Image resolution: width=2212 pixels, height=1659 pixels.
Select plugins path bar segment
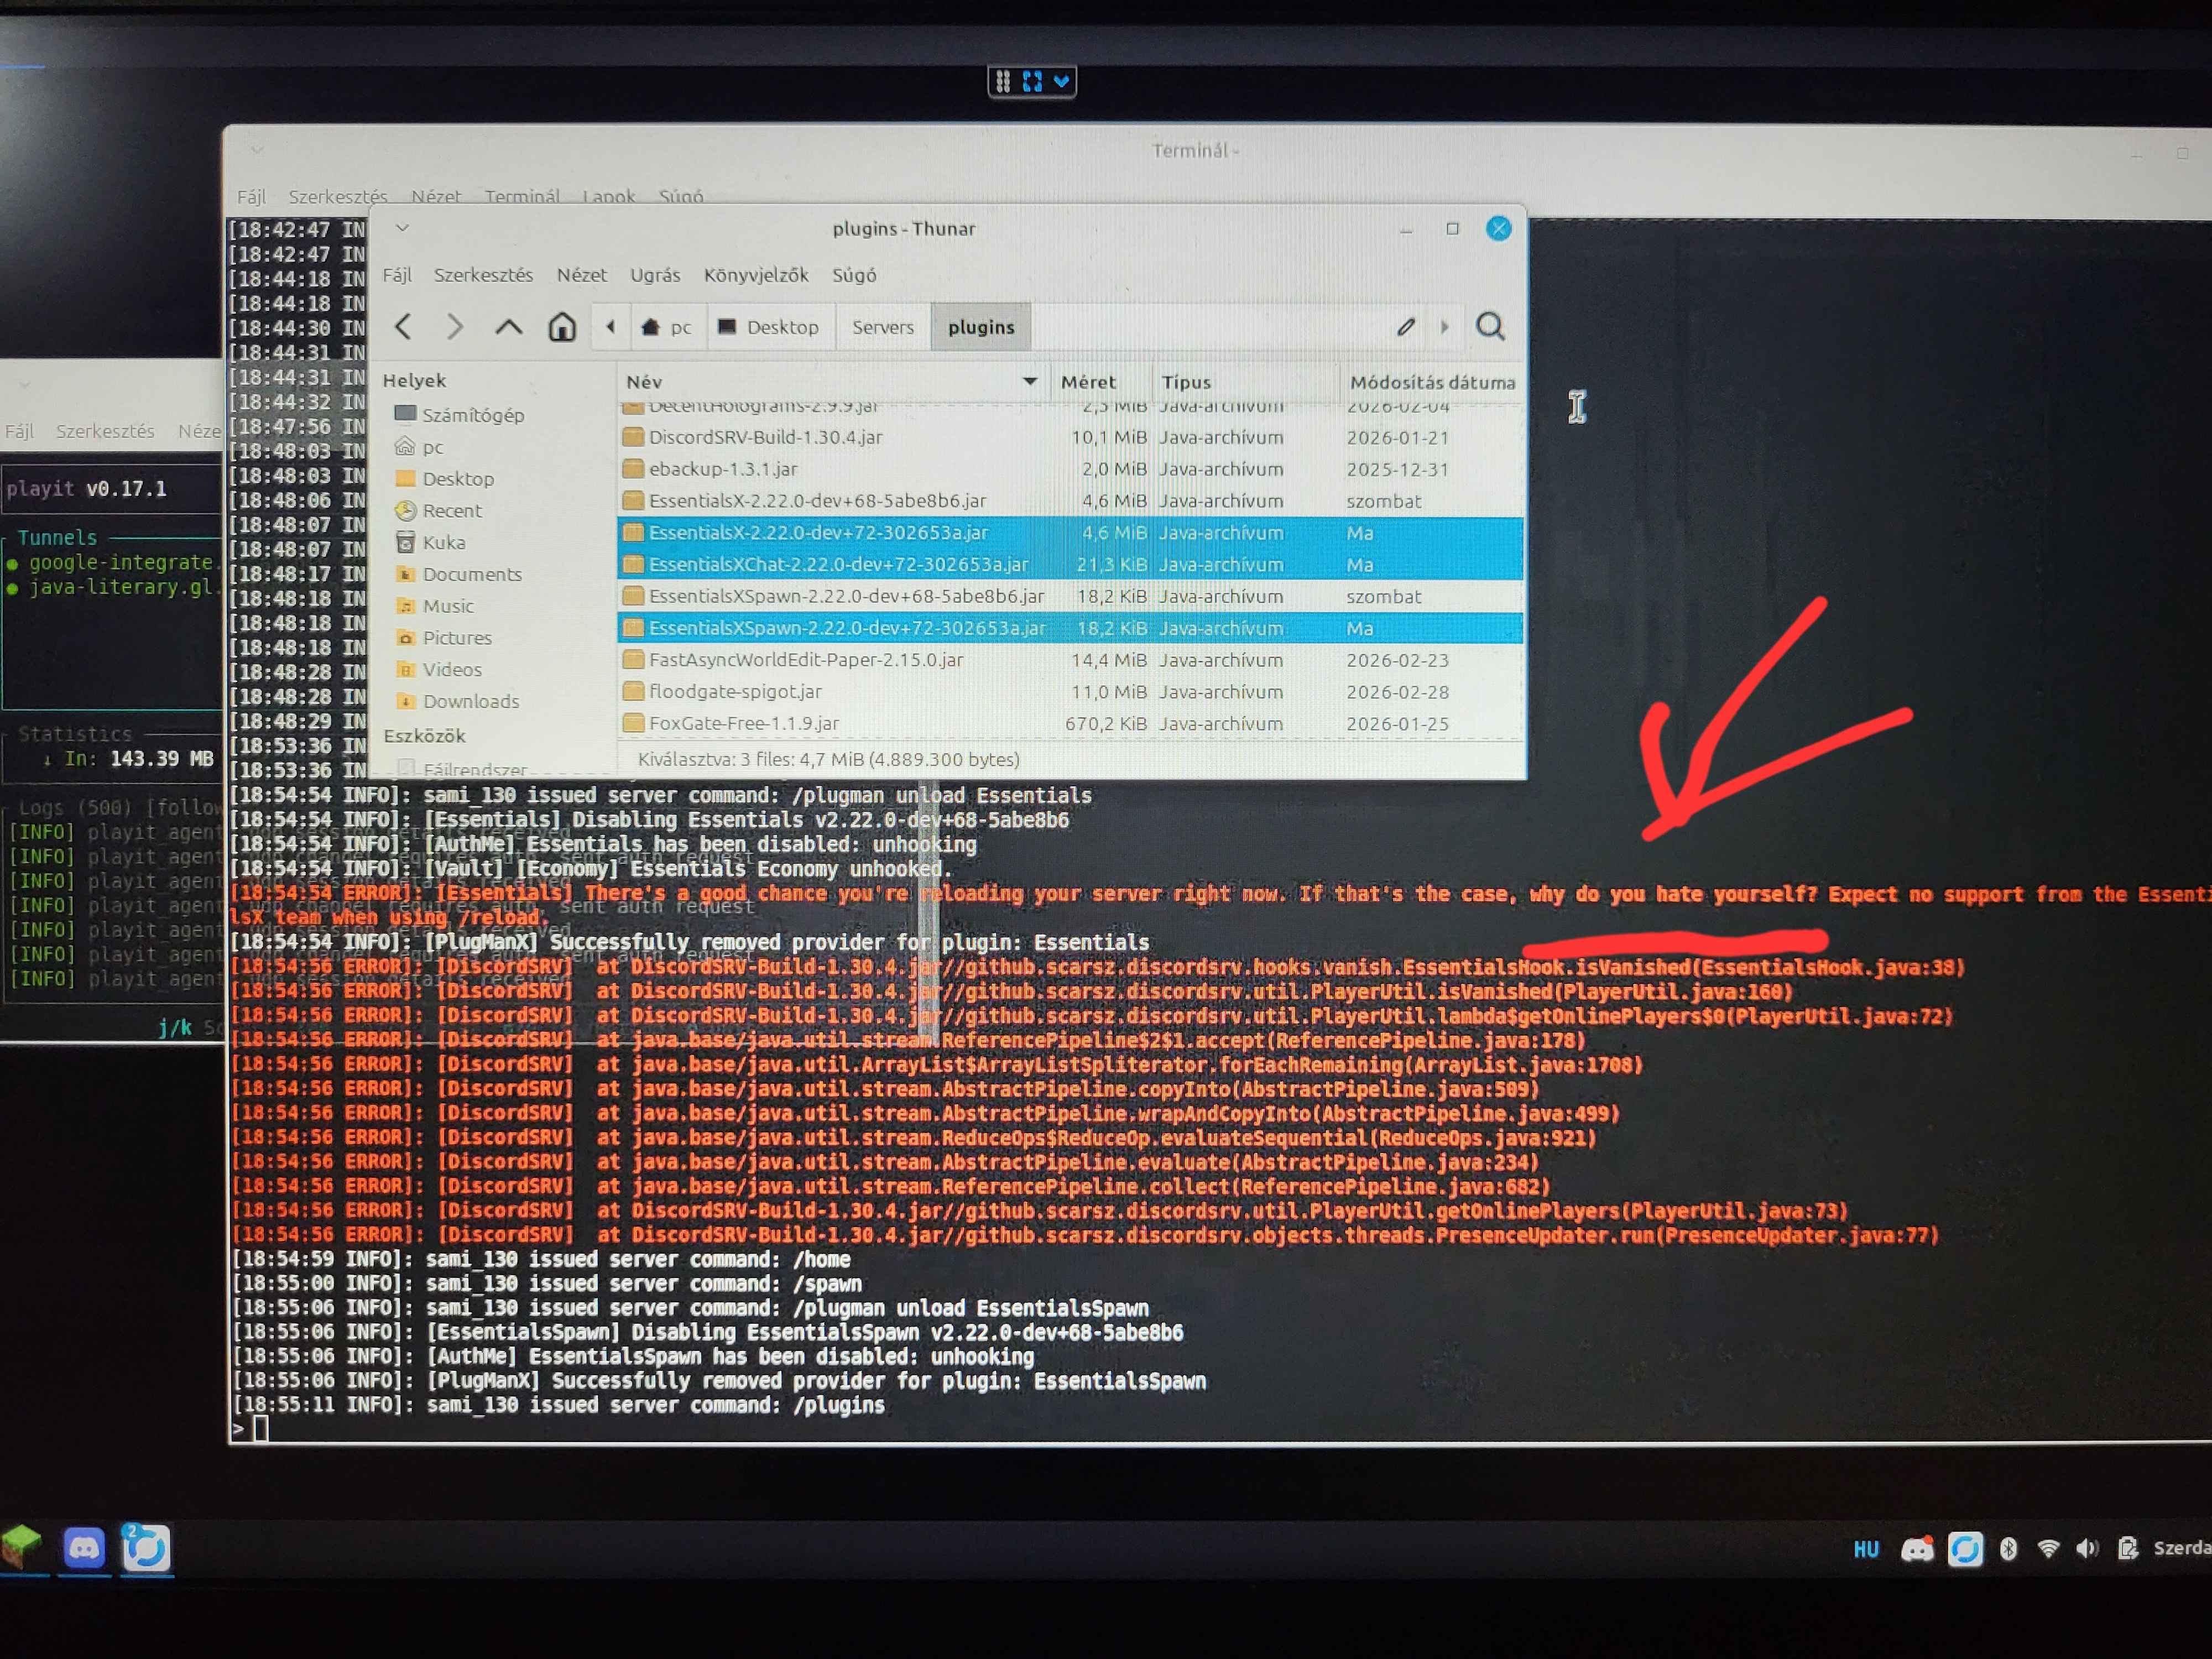[x=981, y=327]
